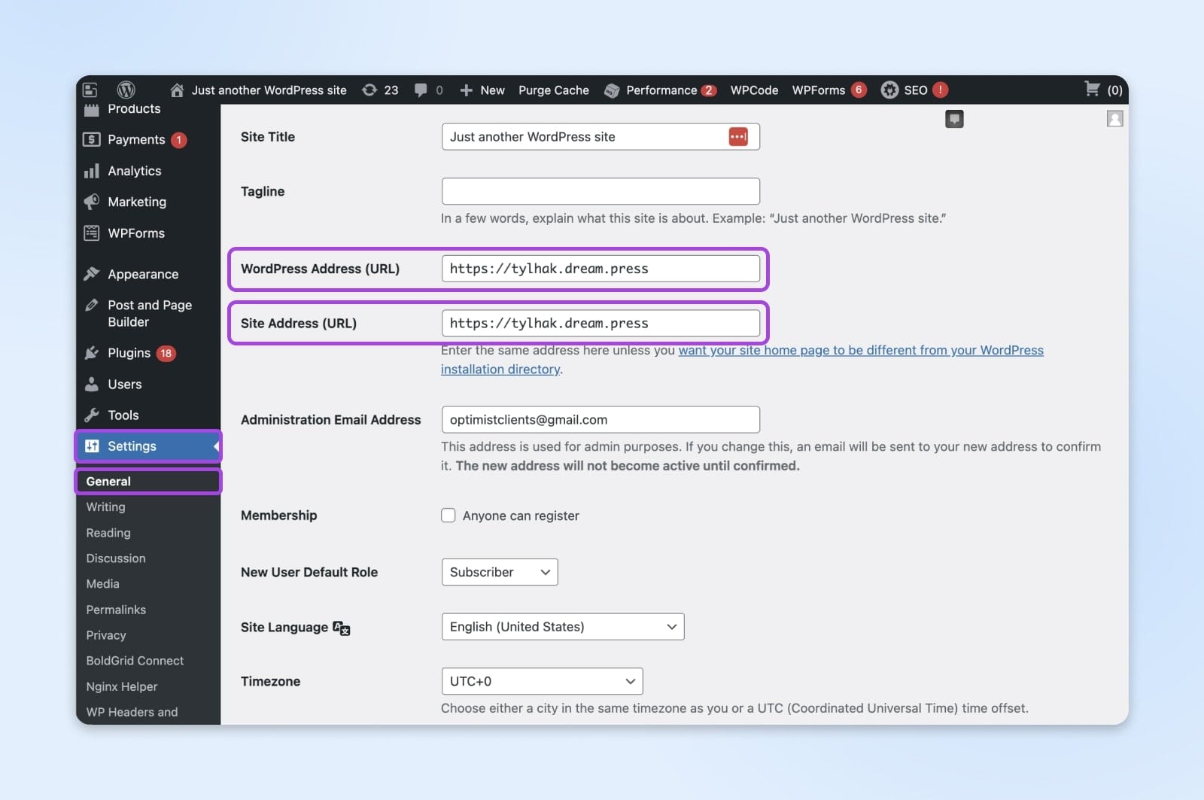
Task: Open Appearance via the paintbrush icon
Action: pyautogui.click(x=92, y=274)
